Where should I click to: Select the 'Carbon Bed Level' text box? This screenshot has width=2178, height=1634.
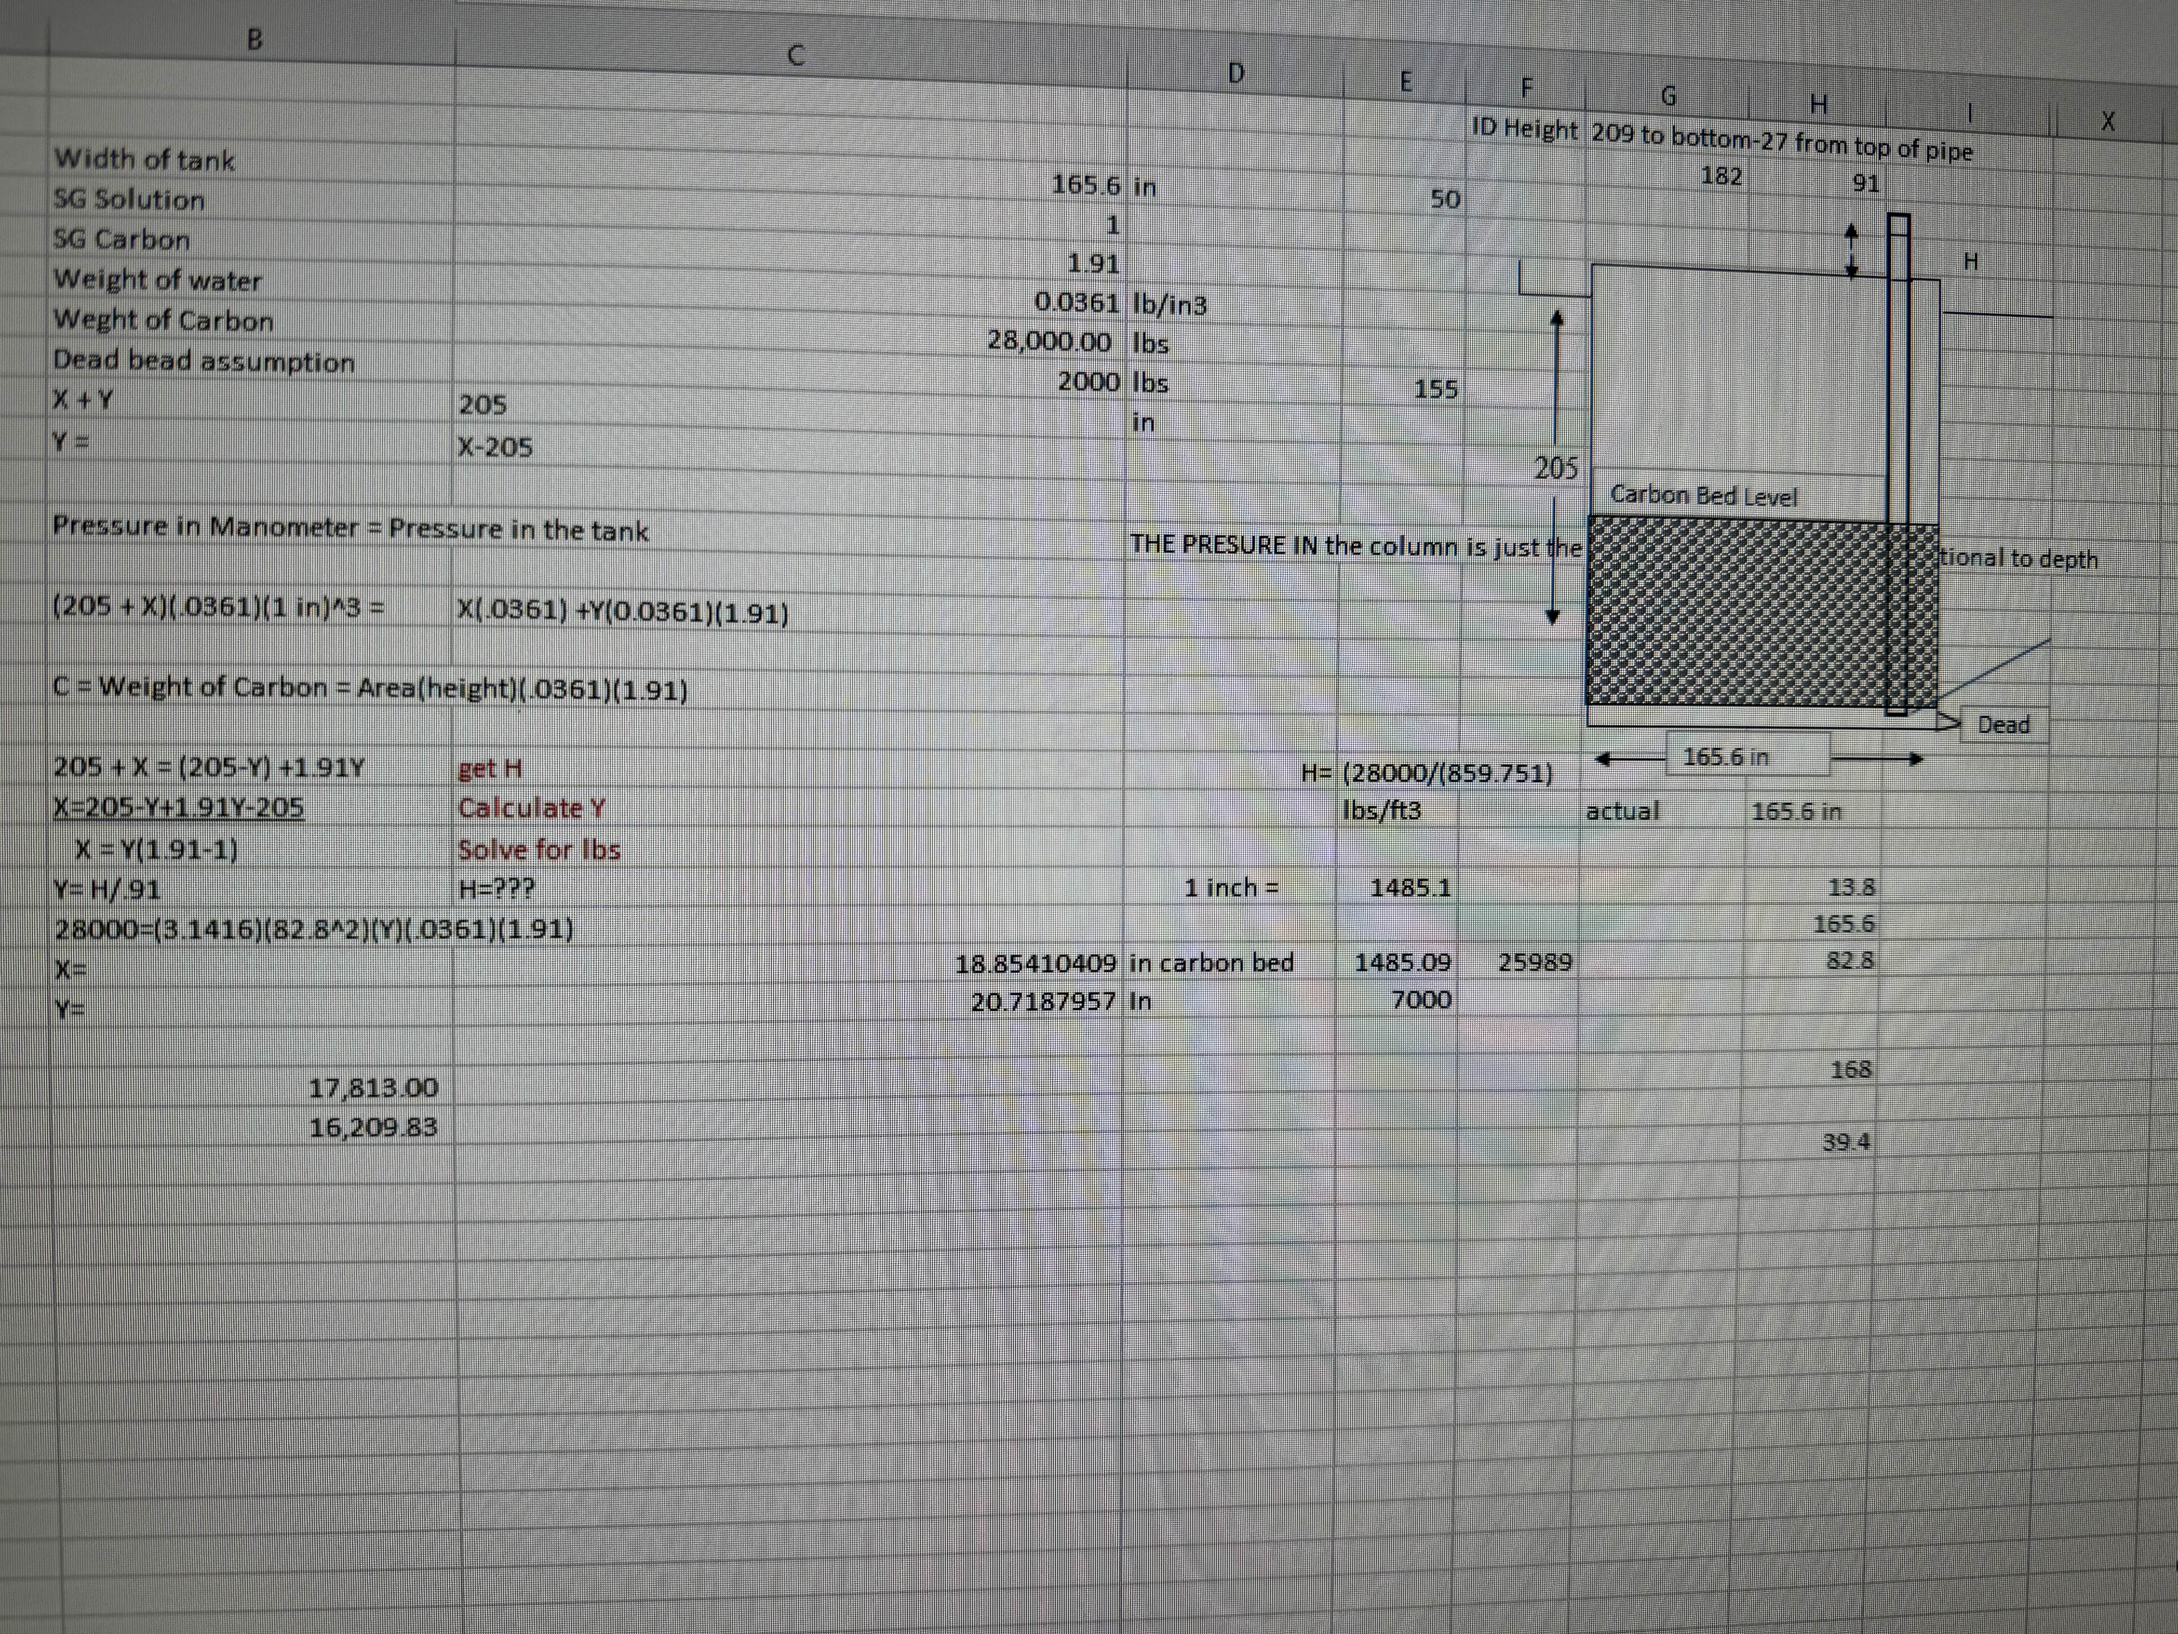pyautogui.click(x=1703, y=495)
